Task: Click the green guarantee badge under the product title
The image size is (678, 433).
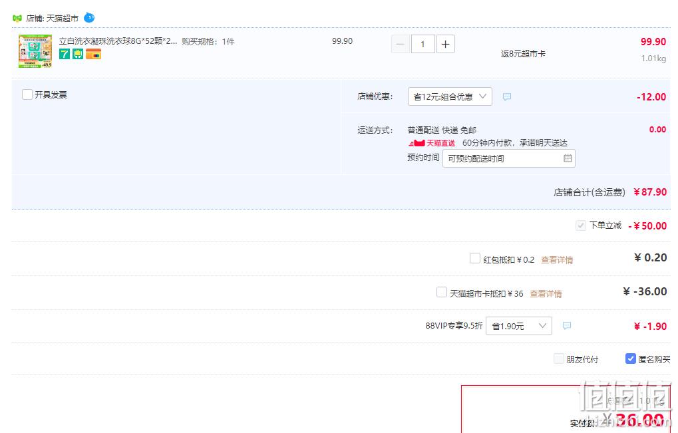Action: click(x=78, y=54)
